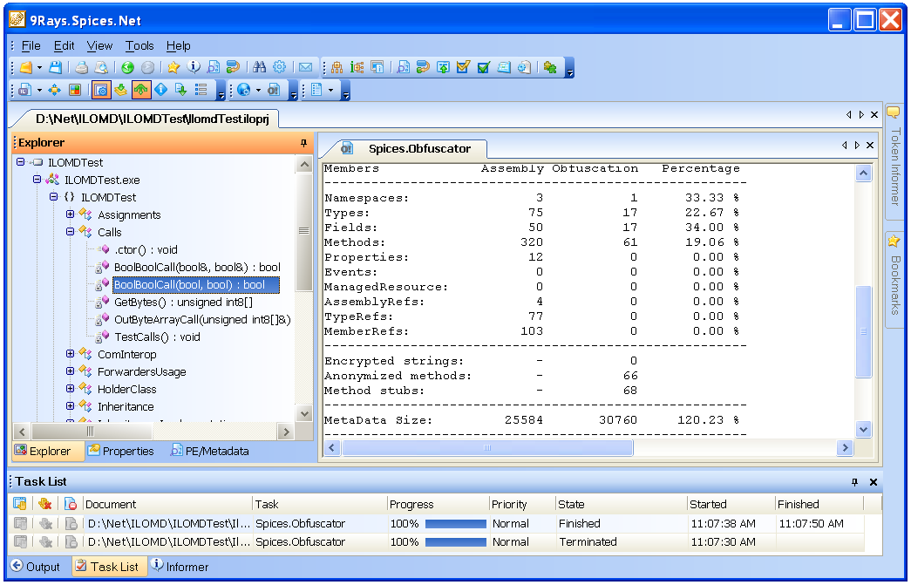Viewport: 911px width, 585px height.
Task: Collapse the Calls tree node
Action: (x=71, y=232)
